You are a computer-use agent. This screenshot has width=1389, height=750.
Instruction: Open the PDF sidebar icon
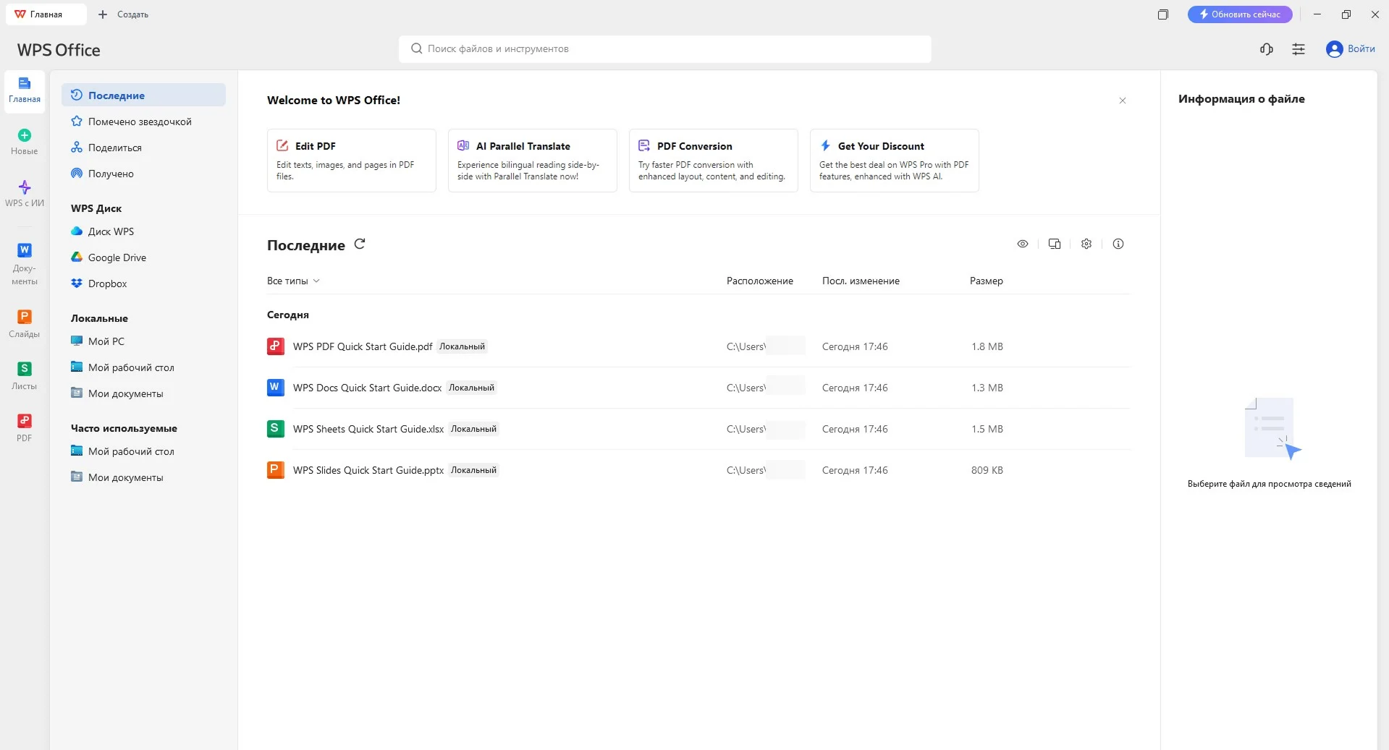coord(25,427)
